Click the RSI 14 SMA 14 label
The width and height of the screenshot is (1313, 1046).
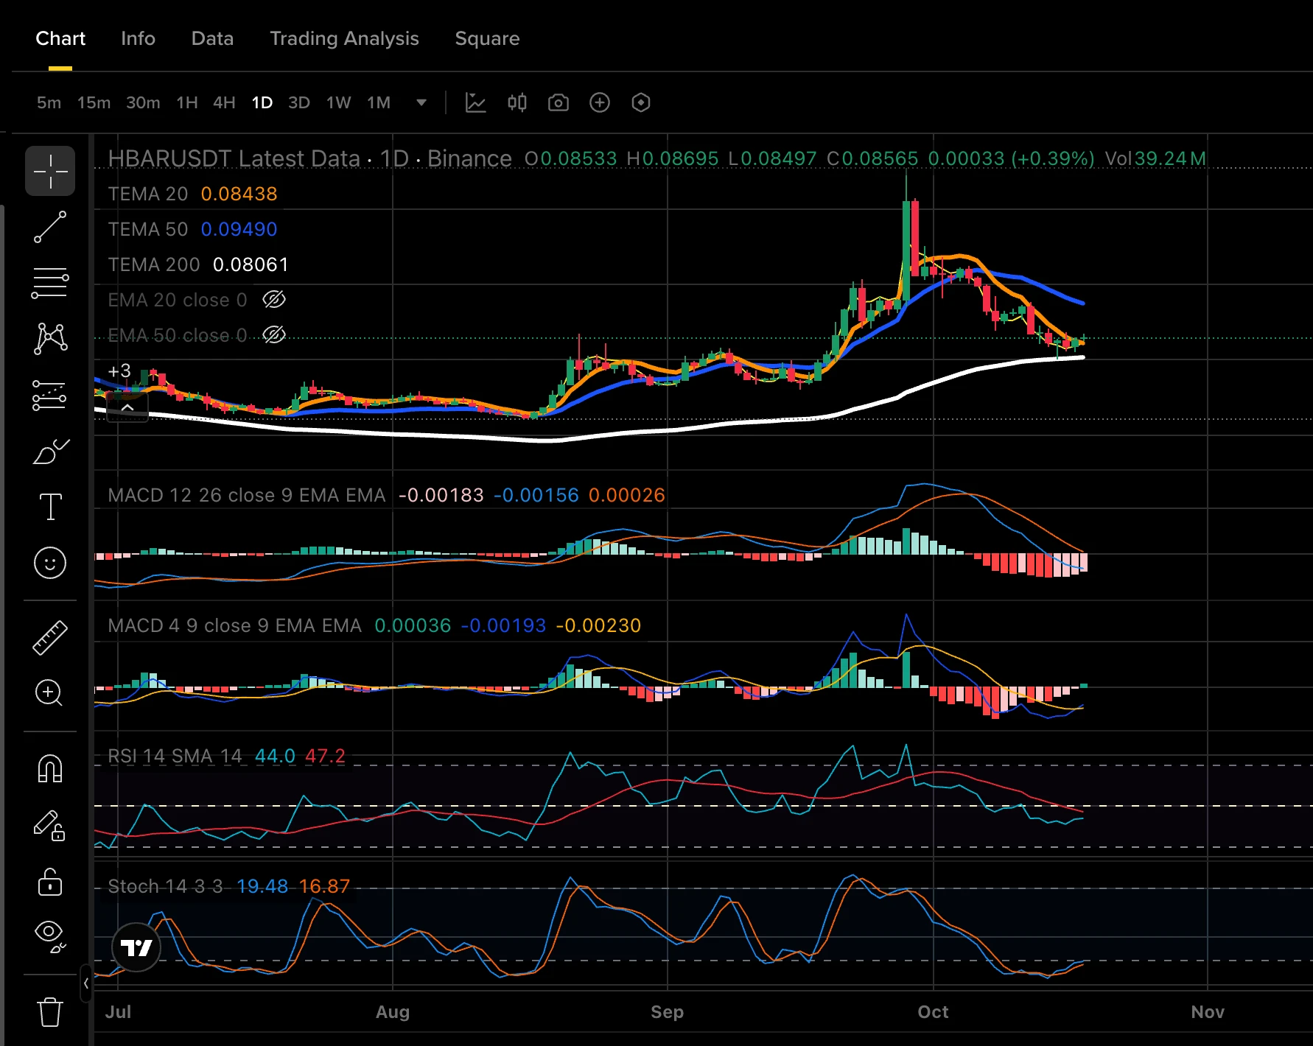tap(175, 756)
